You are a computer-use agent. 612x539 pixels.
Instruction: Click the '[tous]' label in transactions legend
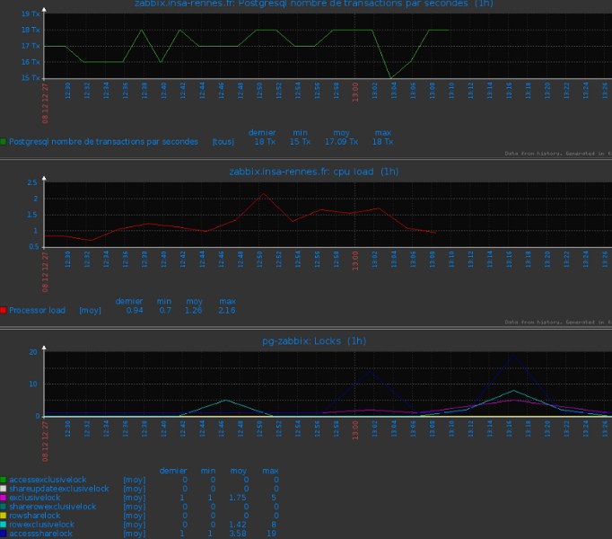223,142
